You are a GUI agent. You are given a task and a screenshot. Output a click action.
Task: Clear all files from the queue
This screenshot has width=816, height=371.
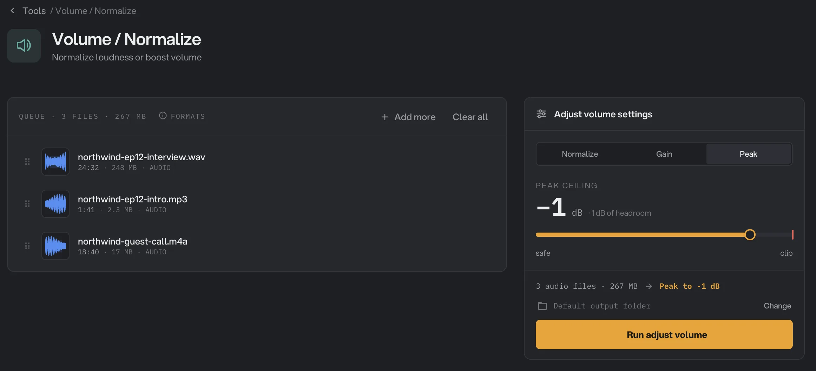[470, 117]
